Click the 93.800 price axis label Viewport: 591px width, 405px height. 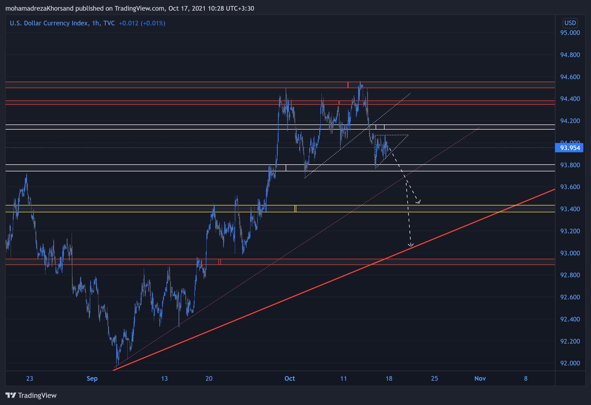pyautogui.click(x=570, y=165)
